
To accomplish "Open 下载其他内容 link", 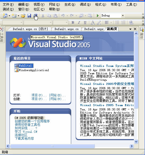I will click(24, 139).
